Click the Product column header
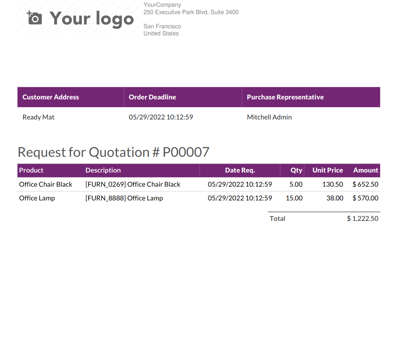Image resolution: width=398 pixels, height=358 pixels. tap(31, 170)
